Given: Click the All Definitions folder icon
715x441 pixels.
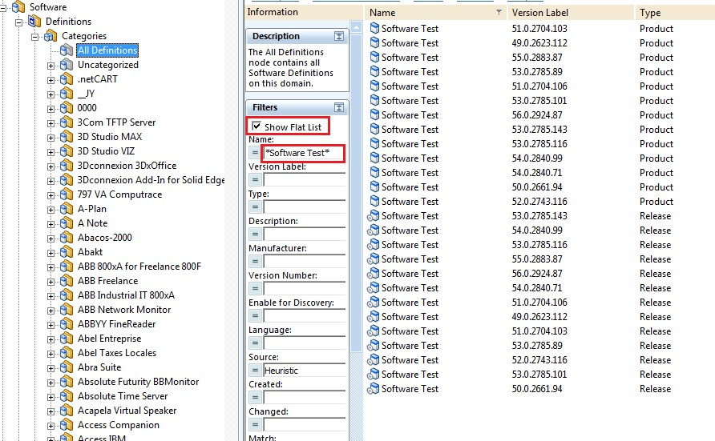Looking at the screenshot, I should pos(66,50).
